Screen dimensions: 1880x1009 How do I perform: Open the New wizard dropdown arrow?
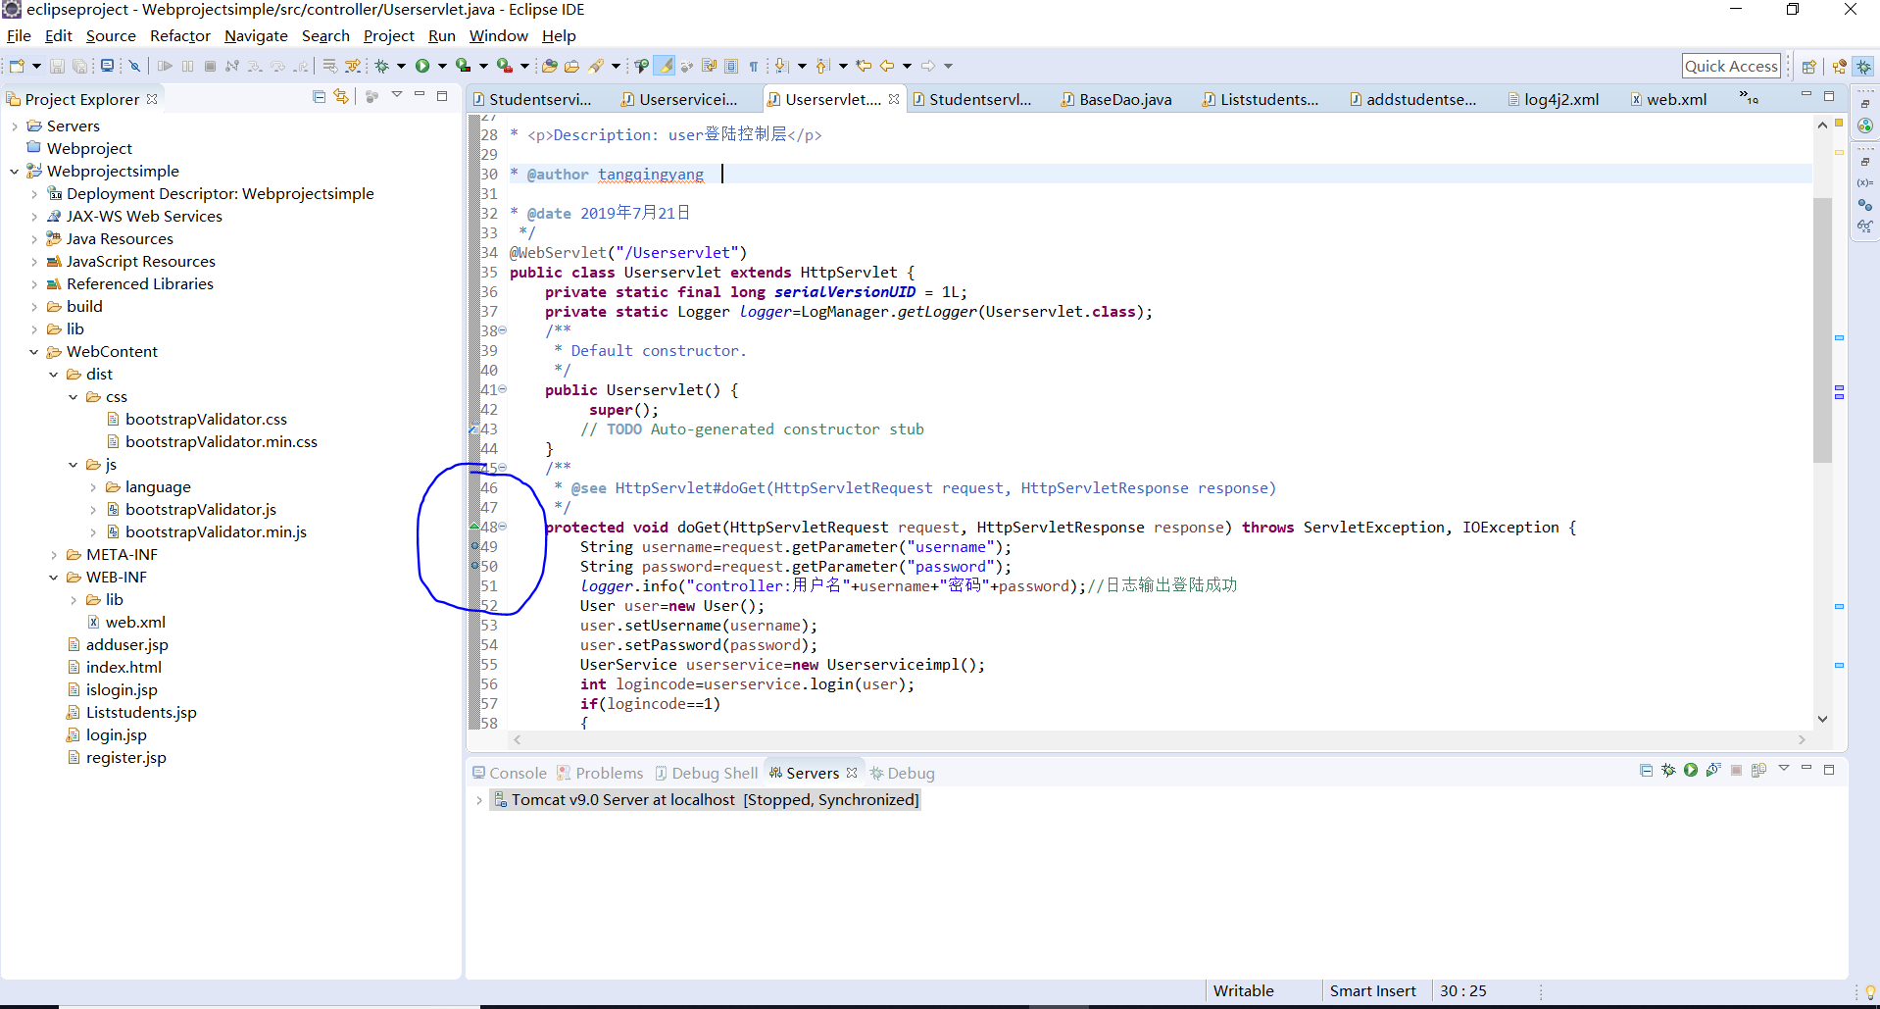click(x=36, y=66)
